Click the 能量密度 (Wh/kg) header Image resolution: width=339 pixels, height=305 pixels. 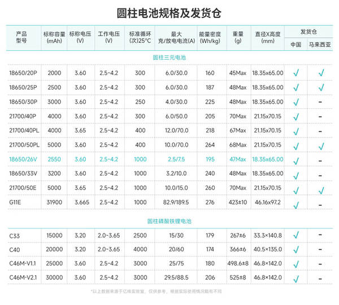(210, 38)
